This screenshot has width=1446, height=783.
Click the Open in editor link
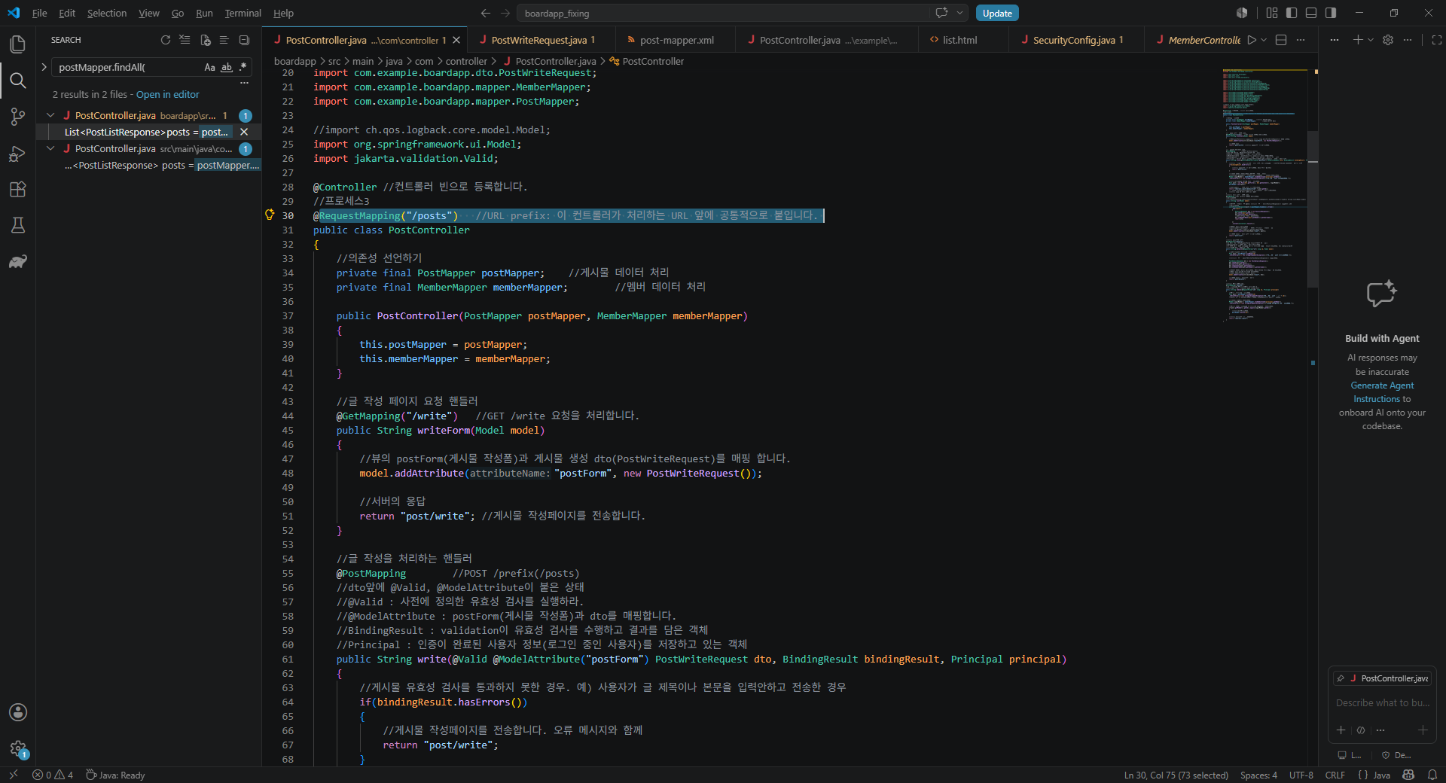click(x=167, y=94)
